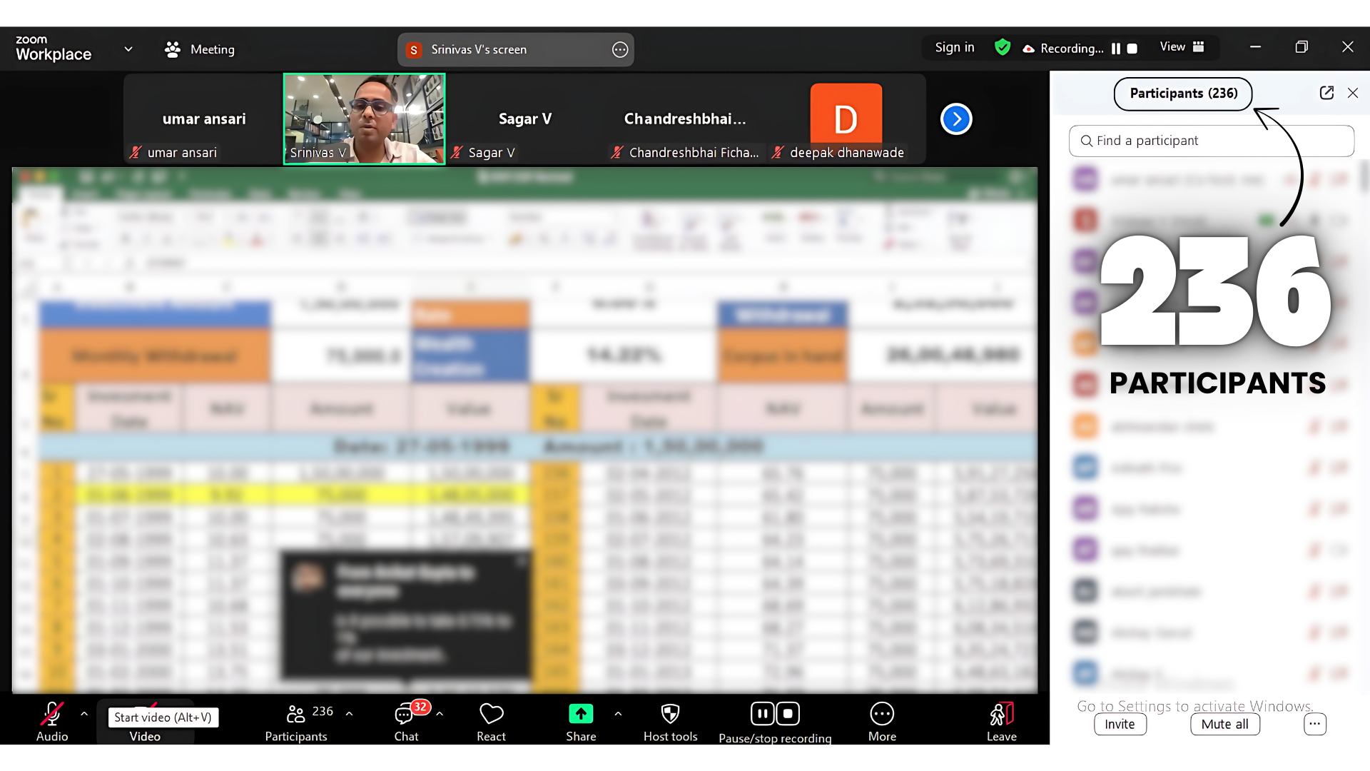Open Host tools shield icon

670,714
